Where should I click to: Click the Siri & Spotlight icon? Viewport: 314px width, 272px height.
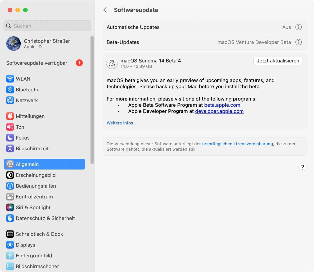pyautogui.click(x=10, y=208)
